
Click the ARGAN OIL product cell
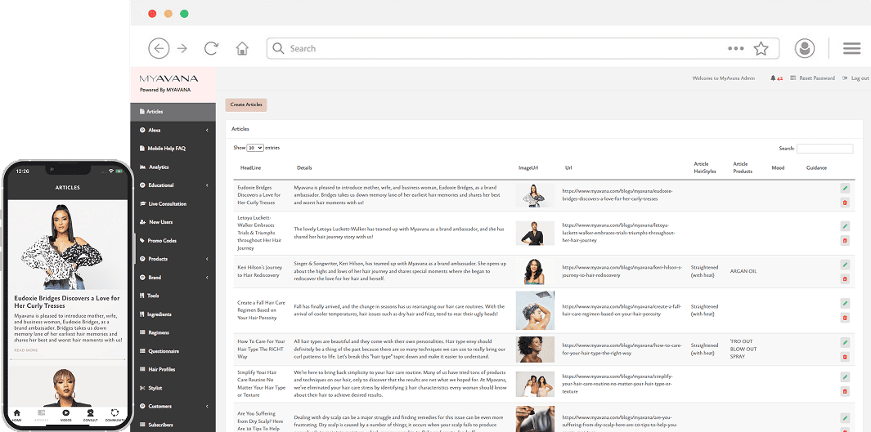coord(743,271)
